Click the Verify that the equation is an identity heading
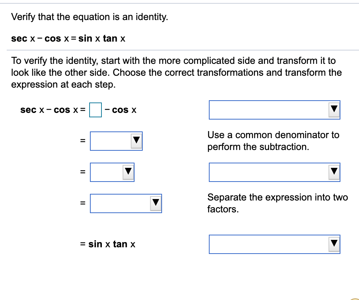Viewport: 359px width, 300px height. (90, 17)
